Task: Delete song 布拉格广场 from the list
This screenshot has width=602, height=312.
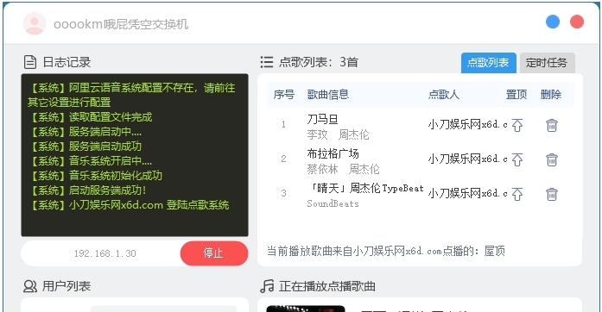Action: (552, 159)
